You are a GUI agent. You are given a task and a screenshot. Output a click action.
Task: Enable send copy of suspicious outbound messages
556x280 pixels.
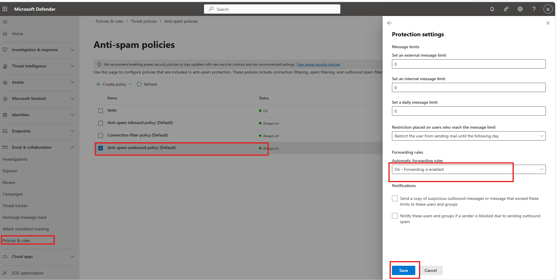point(395,198)
